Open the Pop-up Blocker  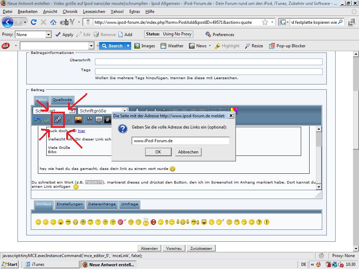tap(287, 46)
